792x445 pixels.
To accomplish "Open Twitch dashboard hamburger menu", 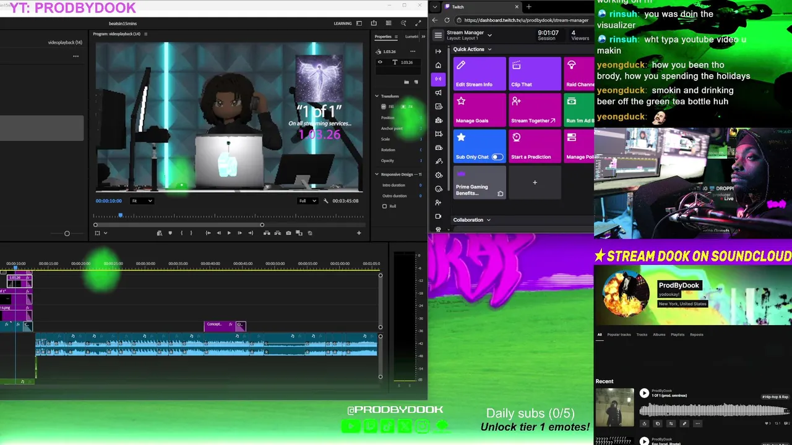I will click(x=438, y=35).
